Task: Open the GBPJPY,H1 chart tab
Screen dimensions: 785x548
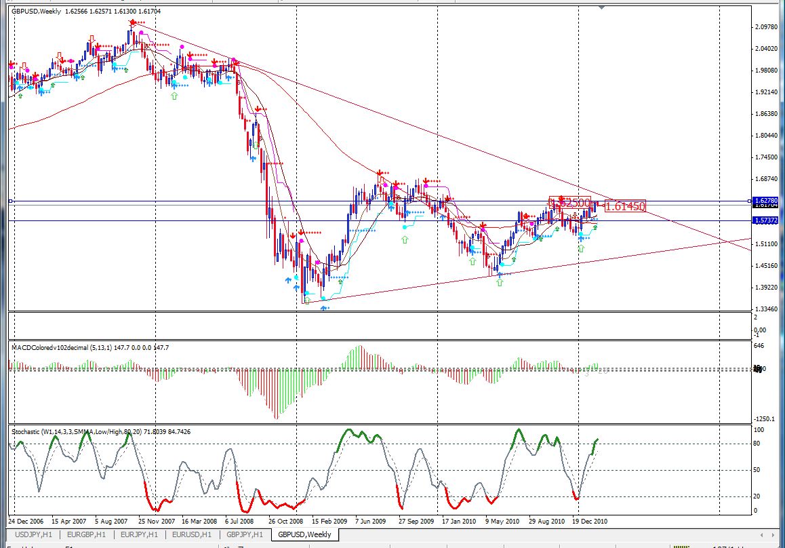Action: point(245,534)
